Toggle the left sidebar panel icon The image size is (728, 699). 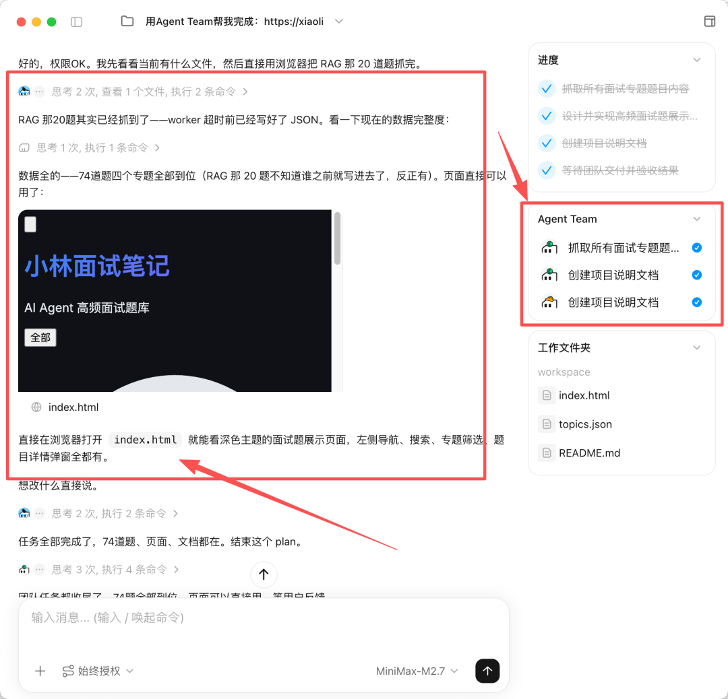(77, 22)
